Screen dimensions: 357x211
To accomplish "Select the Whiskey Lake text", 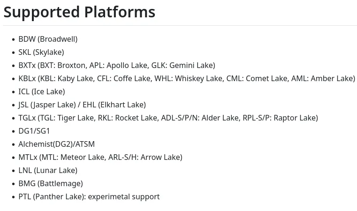I will click(x=199, y=78).
